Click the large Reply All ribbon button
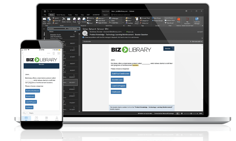The height and width of the screenshot is (141, 236). (x=79, y=21)
